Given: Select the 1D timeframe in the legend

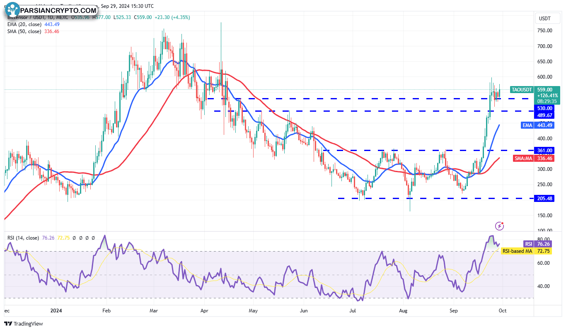Looking at the screenshot, I should (x=51, y=18).
